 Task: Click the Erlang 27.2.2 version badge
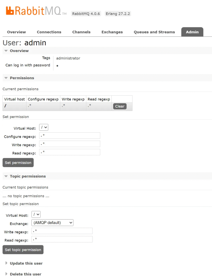pyautogui.click(x=118, y=14)
